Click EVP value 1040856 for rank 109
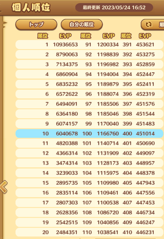 pos(108,222)
